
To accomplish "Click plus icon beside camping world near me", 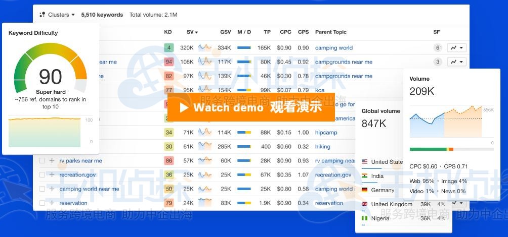I will [x=52, y=189].
